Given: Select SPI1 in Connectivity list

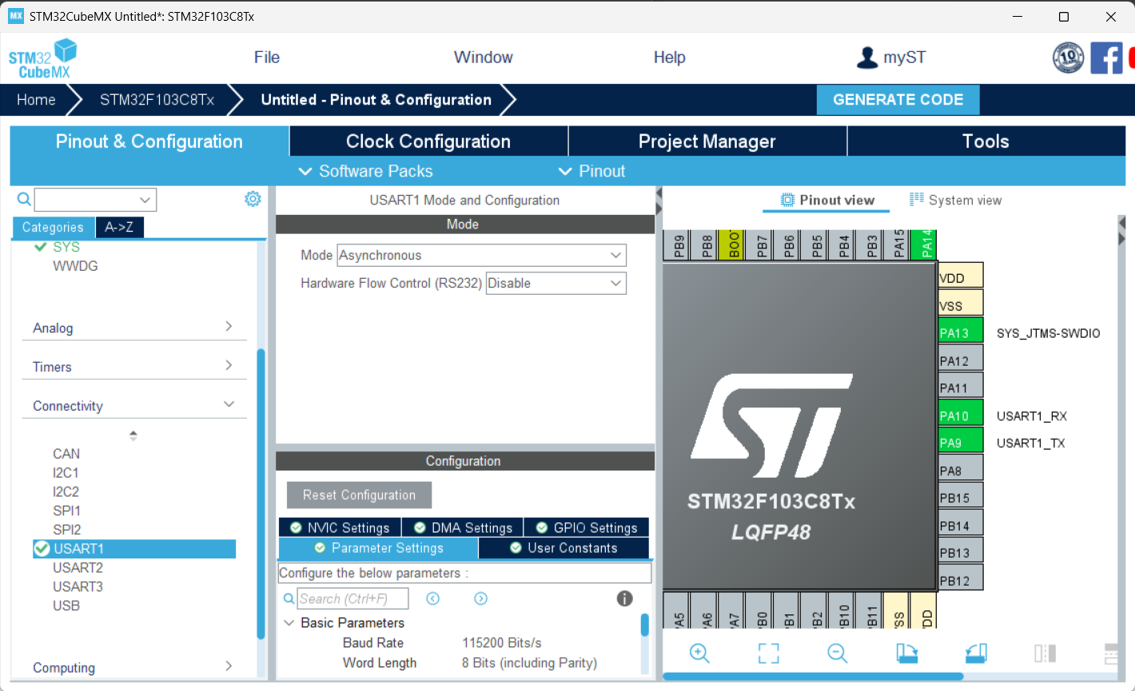Looking at the screenshot, I should click(66, 510).
